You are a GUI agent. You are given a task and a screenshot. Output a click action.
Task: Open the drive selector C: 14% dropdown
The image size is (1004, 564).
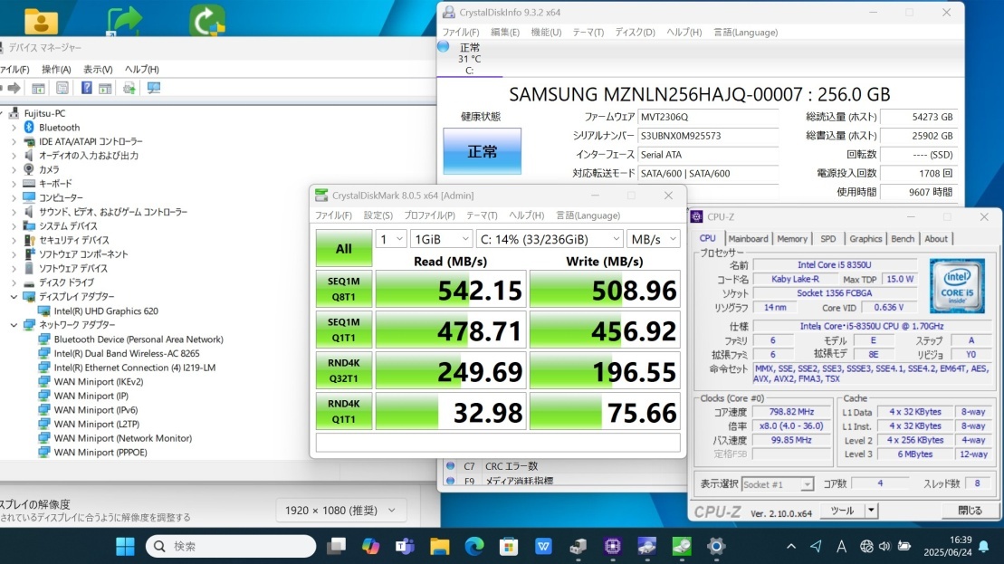click(x=550, y=239)
